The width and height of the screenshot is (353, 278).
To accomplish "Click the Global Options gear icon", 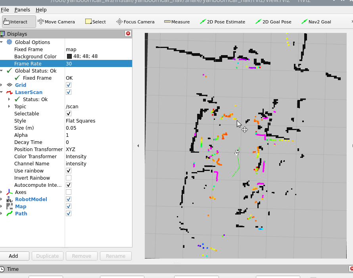I will pos(9,42).
